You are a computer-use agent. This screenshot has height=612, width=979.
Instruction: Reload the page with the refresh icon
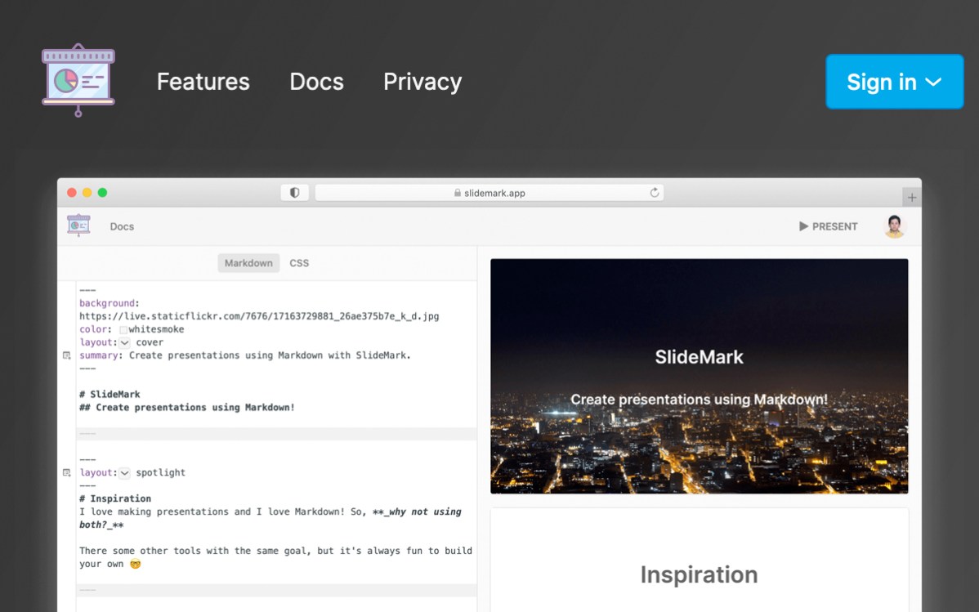(x=655, y=192)
